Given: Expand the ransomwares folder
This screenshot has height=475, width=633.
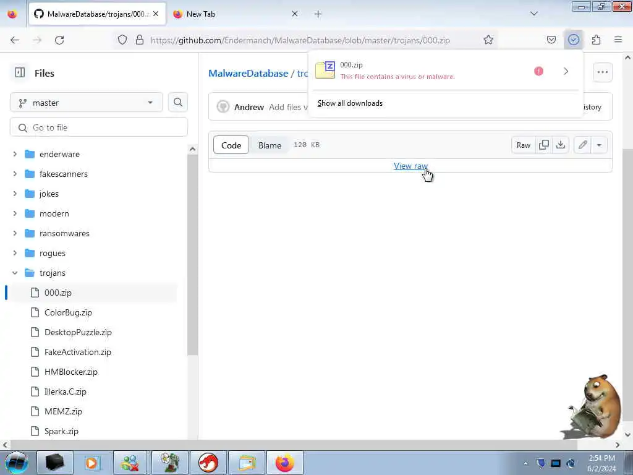Looking at the screenshot, I should coord(15,233).
